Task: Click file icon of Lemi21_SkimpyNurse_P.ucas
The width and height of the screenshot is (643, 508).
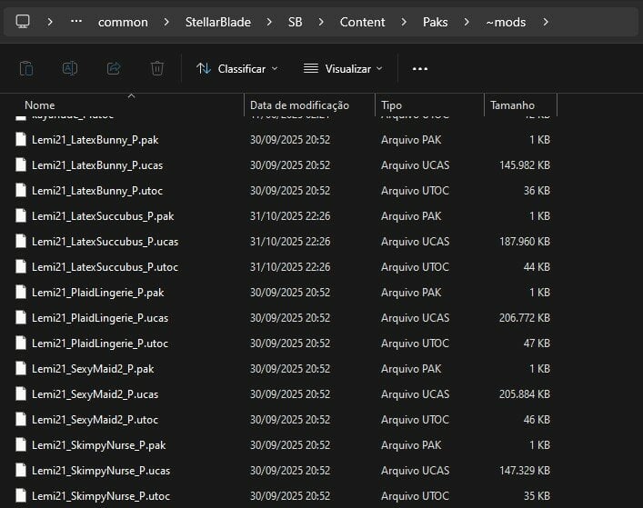Action: tap(21, 470)
